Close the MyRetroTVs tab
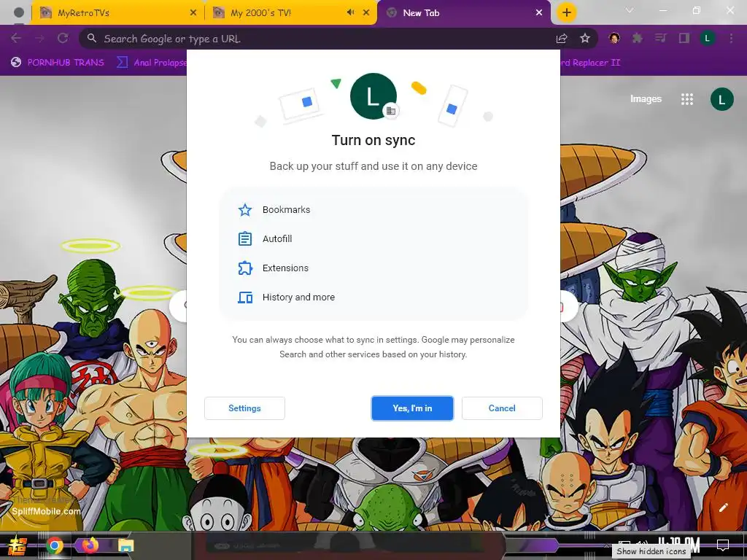 [193, 13]
